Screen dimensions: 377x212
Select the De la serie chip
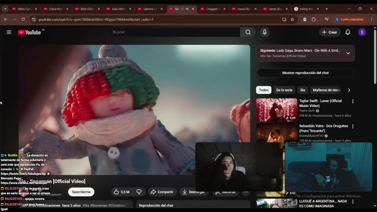tap(284, 90)
